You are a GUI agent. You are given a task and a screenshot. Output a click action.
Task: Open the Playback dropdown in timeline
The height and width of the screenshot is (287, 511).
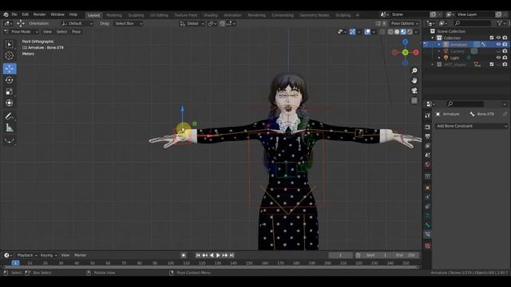click(x=26, y=255)
